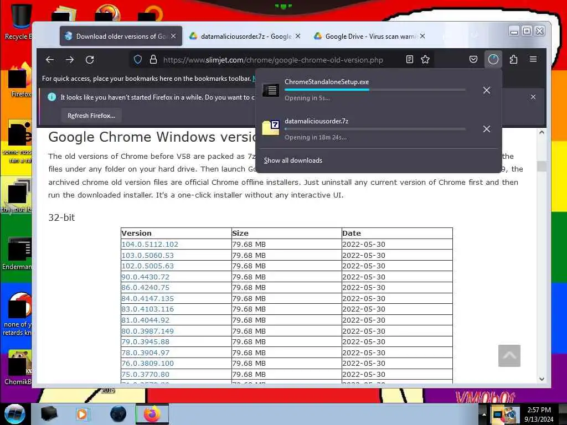Open the 81.0.4044.92 version link

pos(146,320)
